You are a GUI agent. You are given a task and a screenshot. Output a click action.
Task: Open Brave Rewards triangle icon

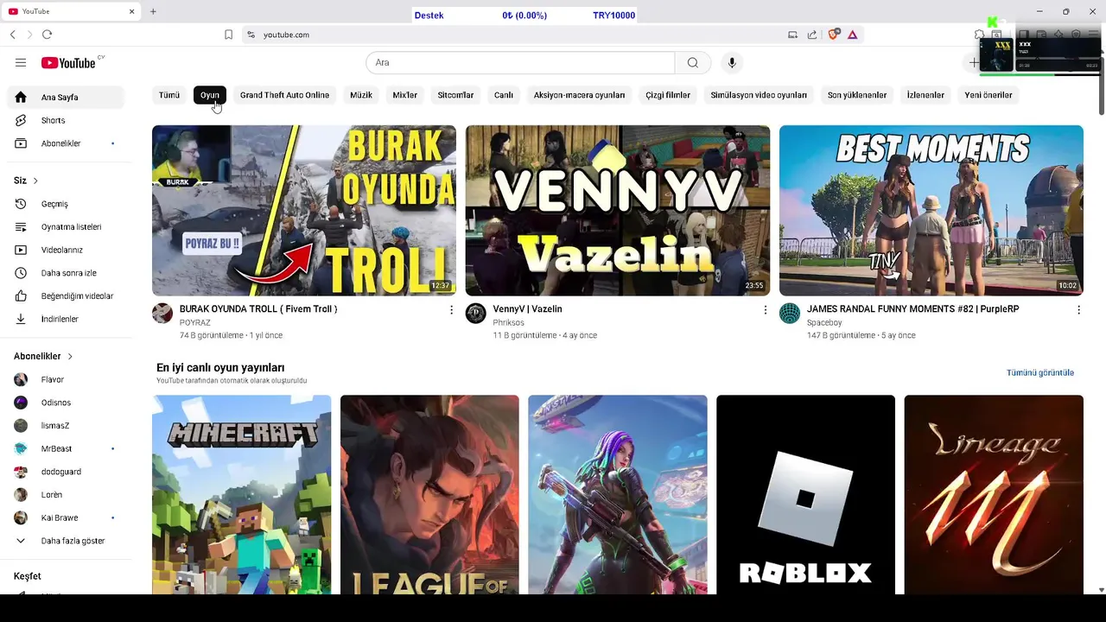pos(853,35)
